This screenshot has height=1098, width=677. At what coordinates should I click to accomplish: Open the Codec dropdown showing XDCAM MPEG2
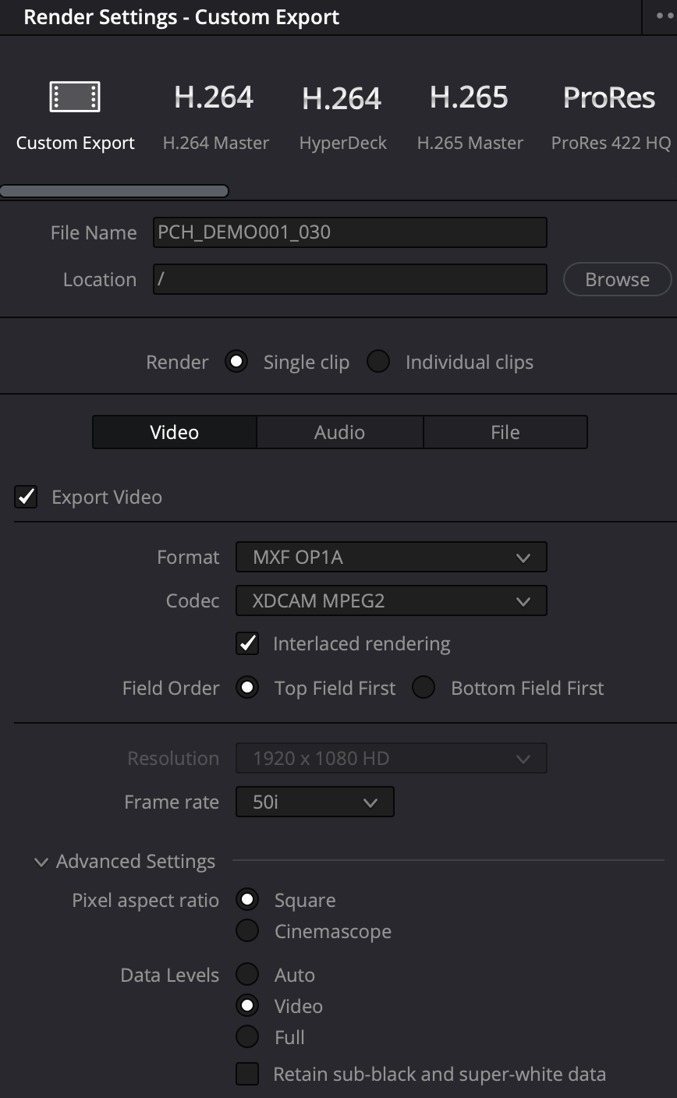coord(391,601)
